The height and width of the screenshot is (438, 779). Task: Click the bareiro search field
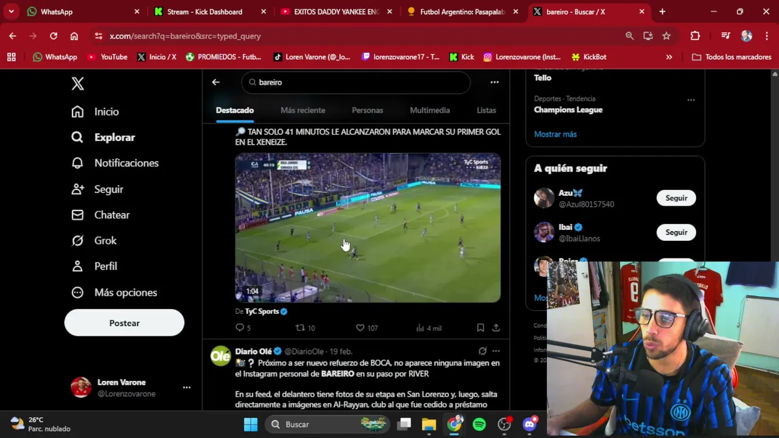click(356, 82)
